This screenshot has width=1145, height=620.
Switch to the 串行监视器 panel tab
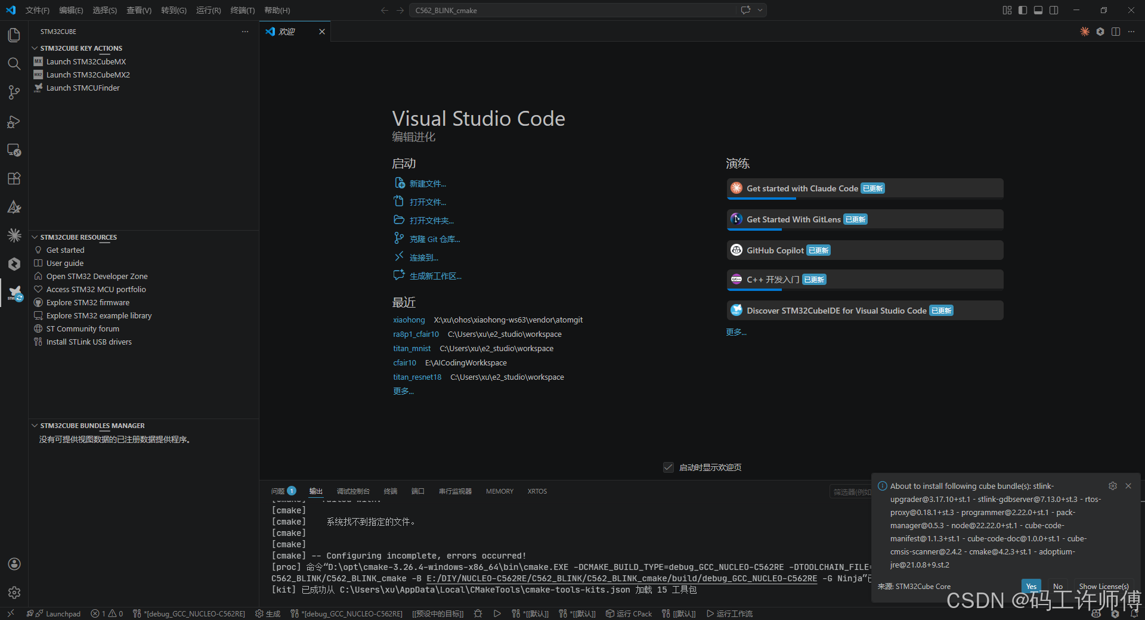tap(455, 491)
